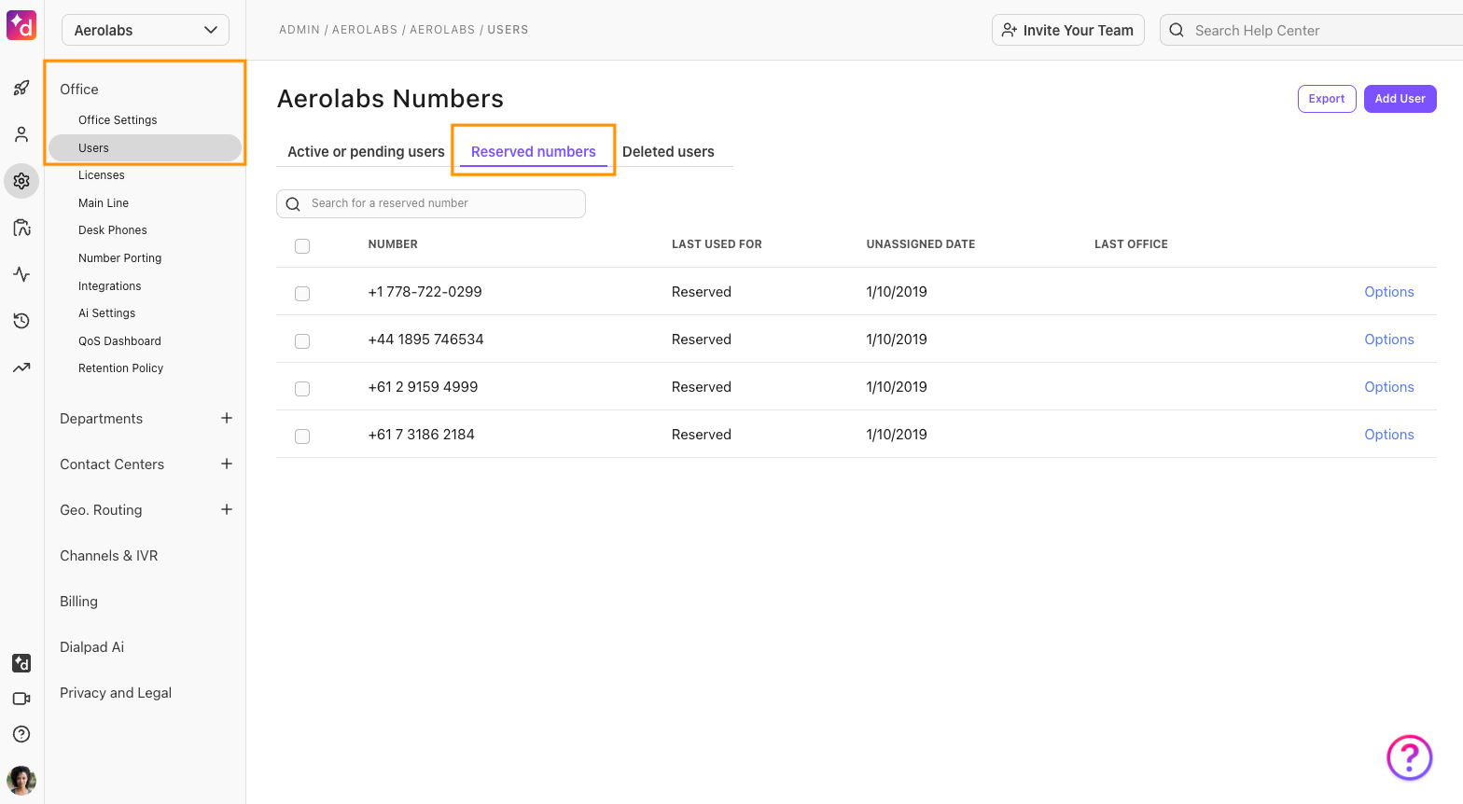Click the Search Help Center magnifier icon

[x=1177, y=30]
